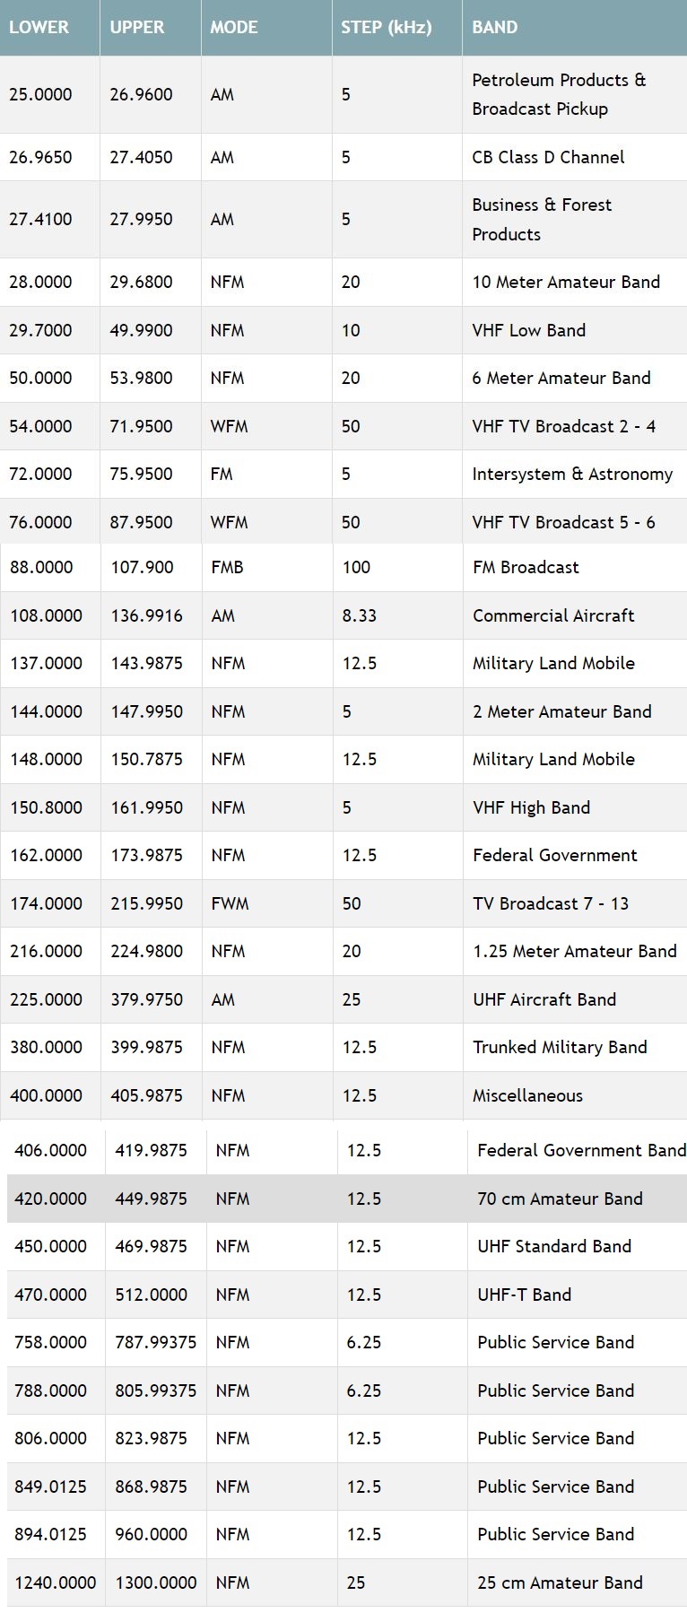Select the MODE column header
Screen dimensions: 687x1613
click(266, 27)
